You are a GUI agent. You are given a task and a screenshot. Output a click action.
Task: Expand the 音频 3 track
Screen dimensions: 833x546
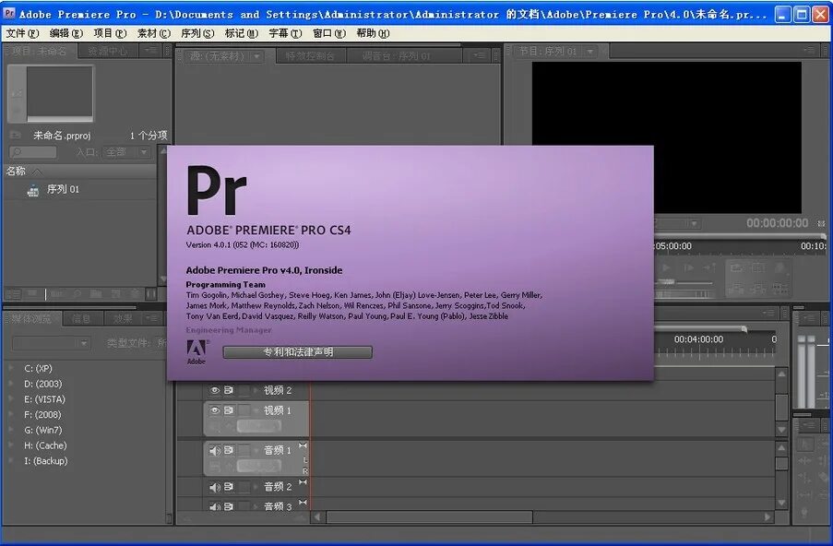coord(256,506)
